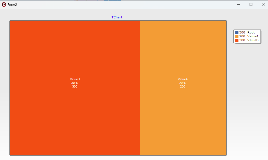Image resolution: width=268 pixels, height=160 pixels.
Task: Click the blue Root legend color swatch
Action: (237, 32)
